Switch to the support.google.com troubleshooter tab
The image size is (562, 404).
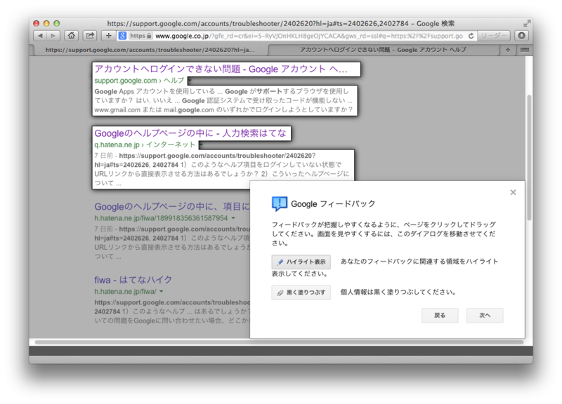click(x=150, y=50)
